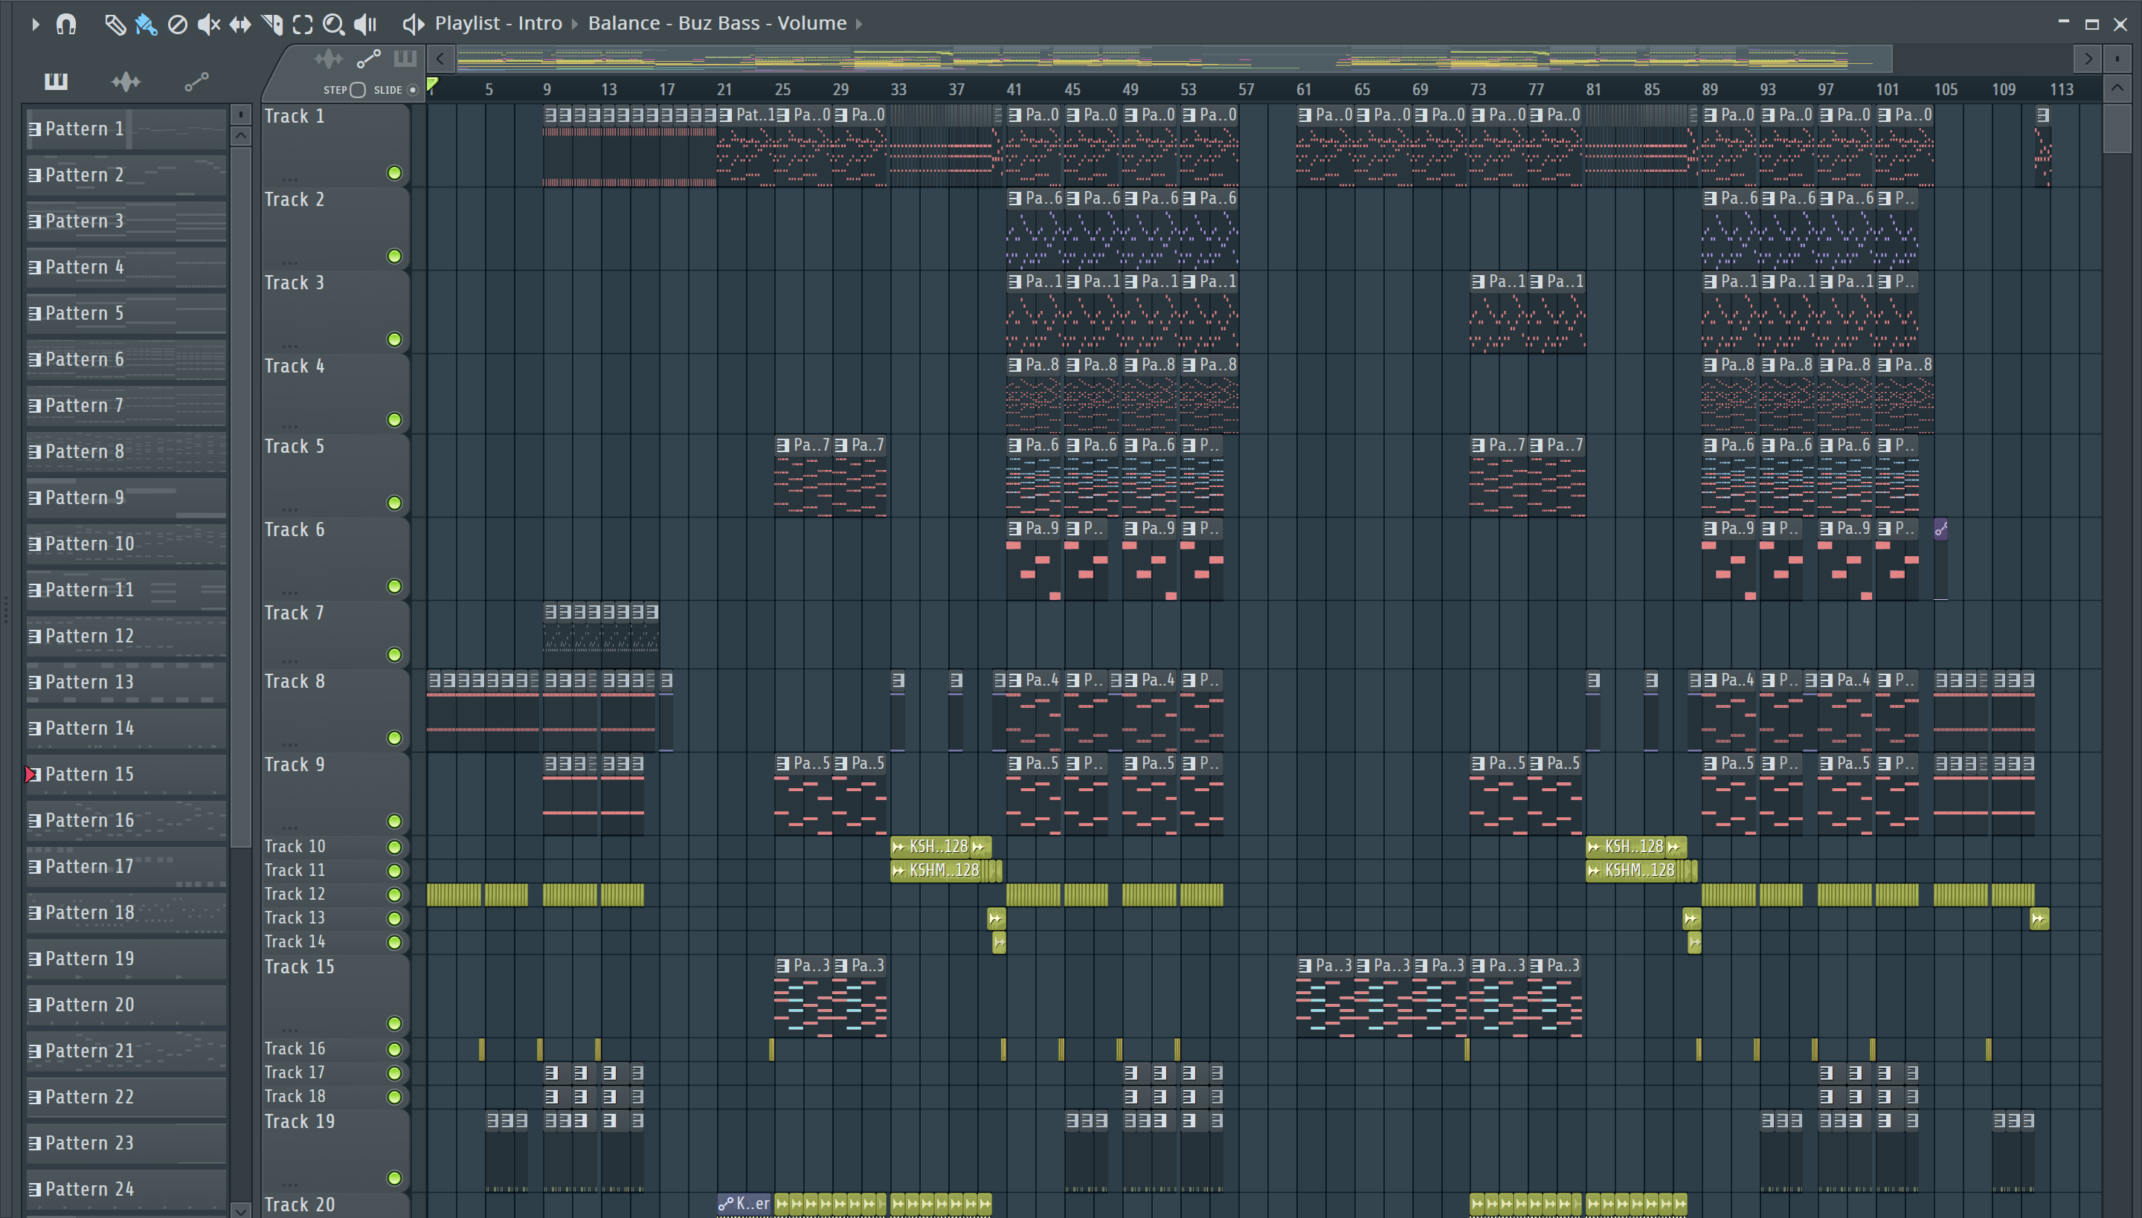Mute Track 1 with its green LED
The width and height of the screenshot is (2142, 1218).
pos(394,173)
